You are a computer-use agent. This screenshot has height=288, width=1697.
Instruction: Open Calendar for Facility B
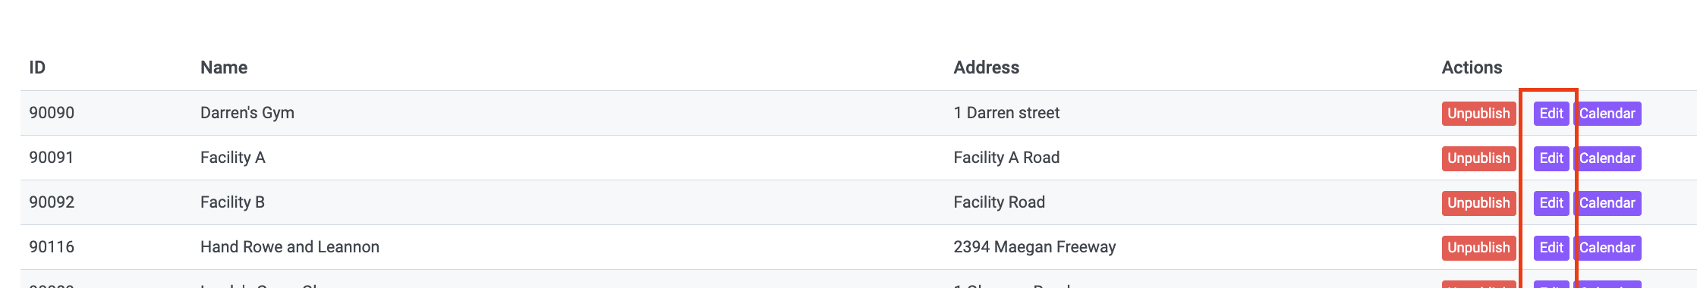pos(1607,203)
